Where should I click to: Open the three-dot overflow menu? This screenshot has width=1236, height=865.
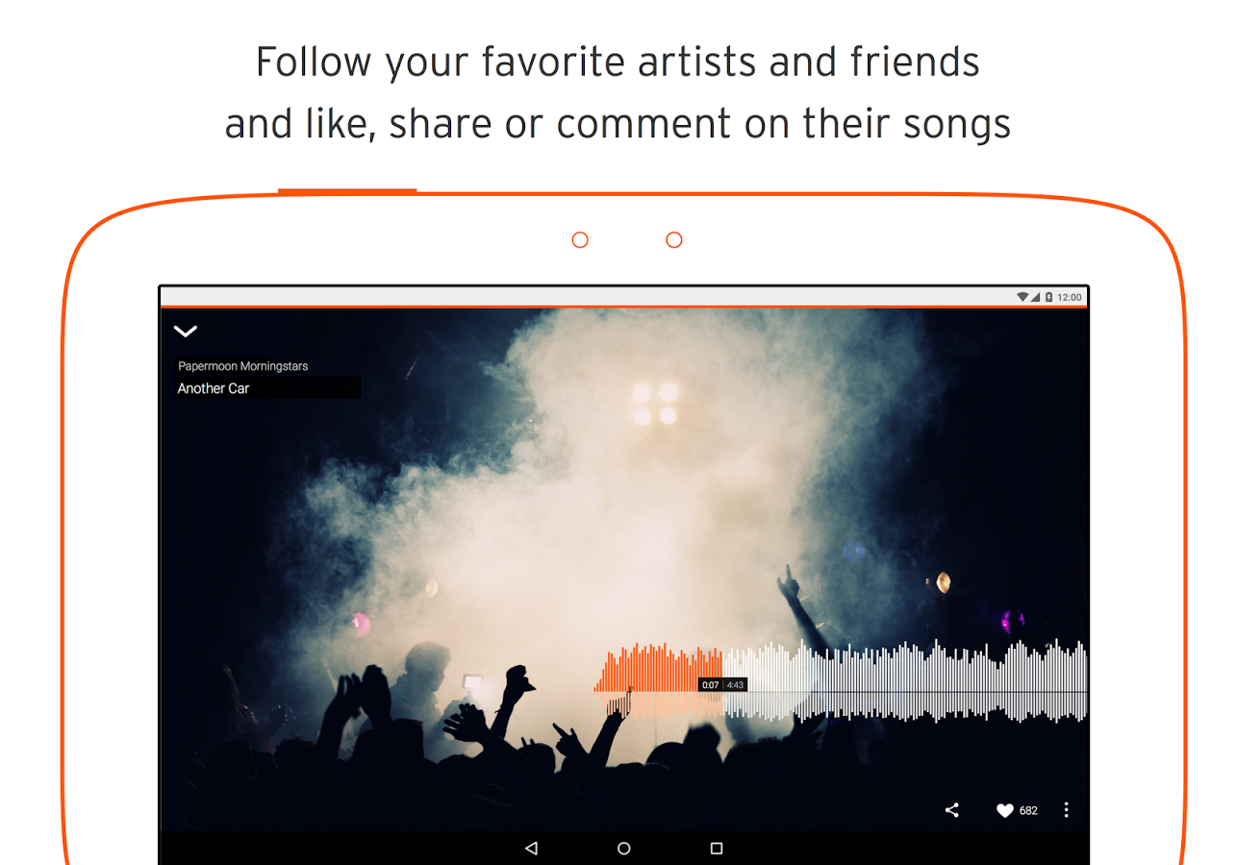1066,810
